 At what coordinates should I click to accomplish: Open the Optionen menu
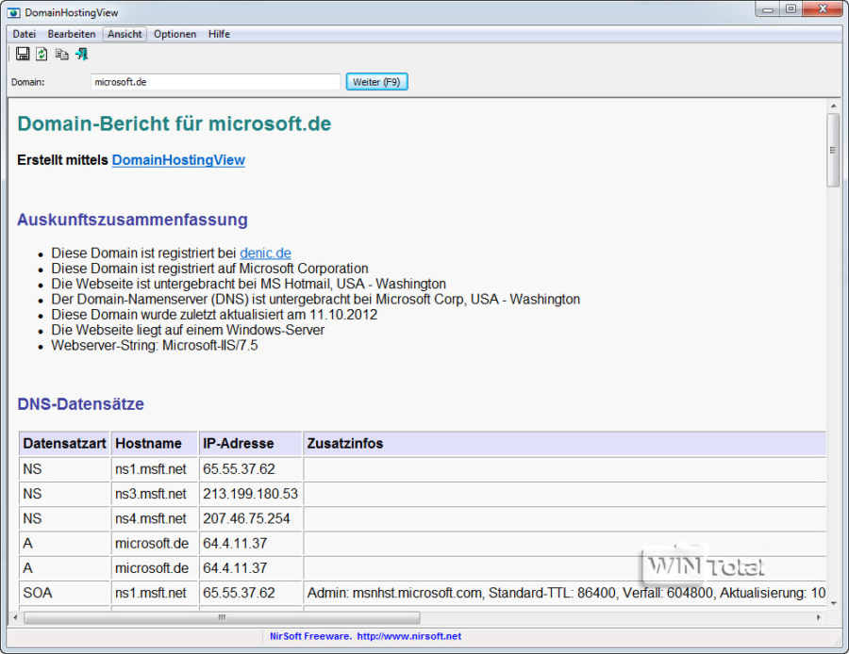[x=175, y=34]
